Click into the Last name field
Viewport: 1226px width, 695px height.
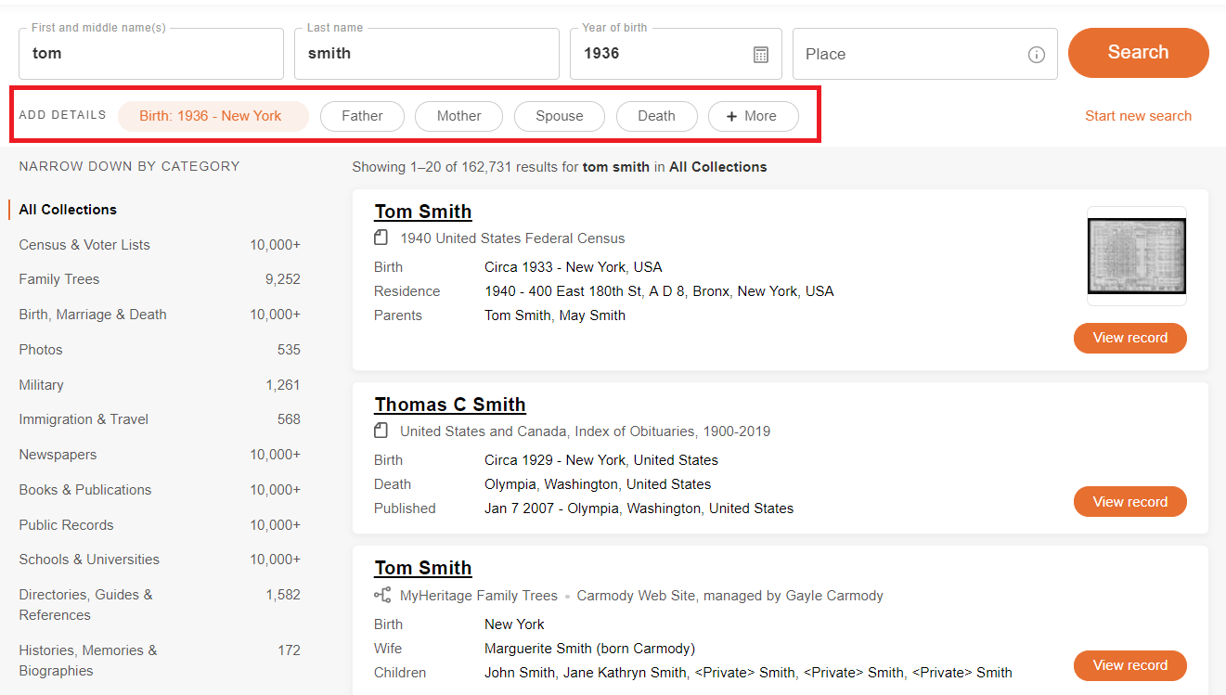(x=427, y=54)
